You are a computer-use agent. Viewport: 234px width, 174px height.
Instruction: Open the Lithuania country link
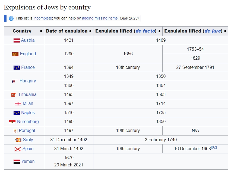pos(28,94)
